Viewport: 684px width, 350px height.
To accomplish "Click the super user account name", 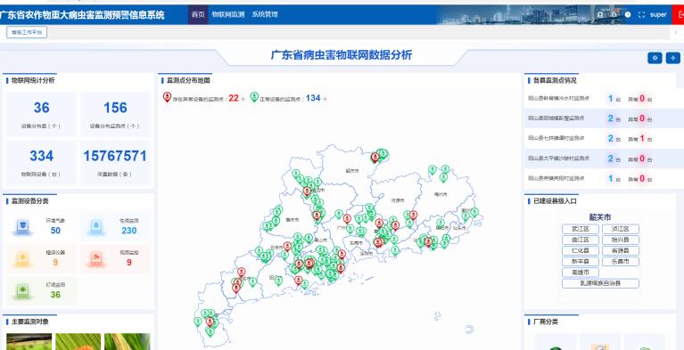I will click(x=658, y=15).
